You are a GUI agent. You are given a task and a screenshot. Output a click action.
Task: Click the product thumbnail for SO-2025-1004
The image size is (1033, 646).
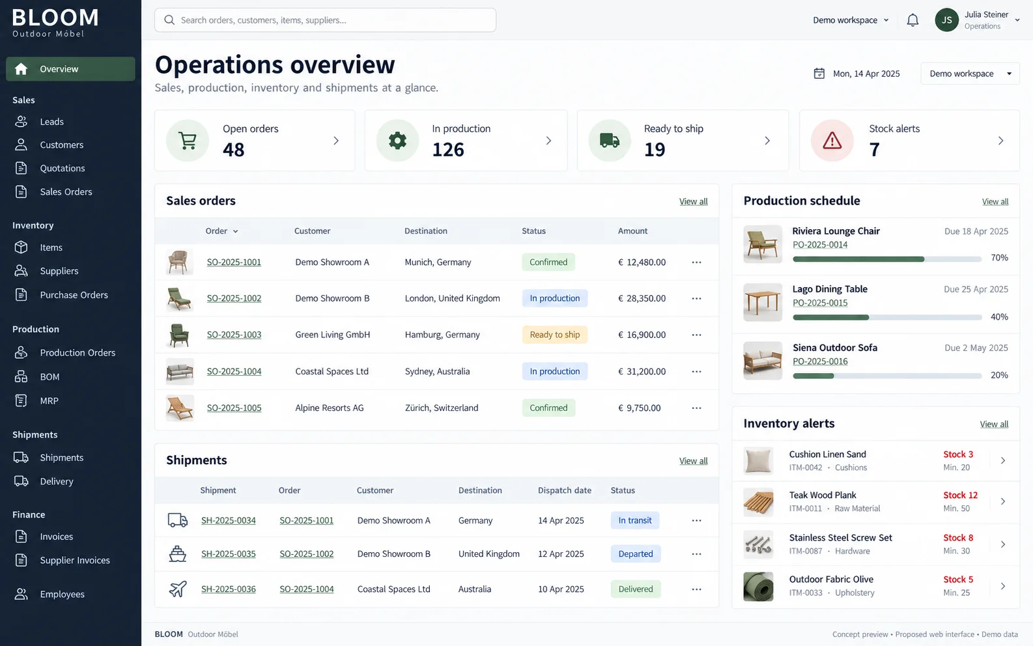pyautogui.click(x=180, y=371)
